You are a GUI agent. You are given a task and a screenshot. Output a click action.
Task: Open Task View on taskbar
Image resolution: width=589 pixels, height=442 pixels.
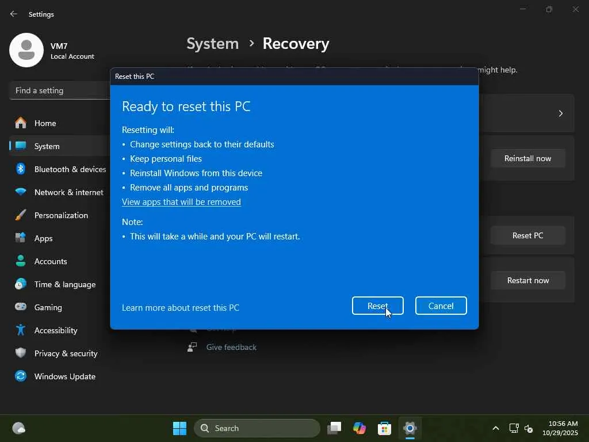[334, 428]
